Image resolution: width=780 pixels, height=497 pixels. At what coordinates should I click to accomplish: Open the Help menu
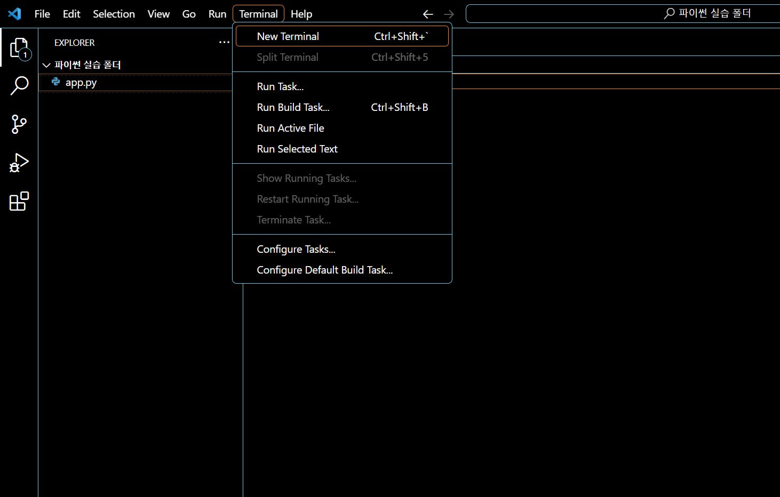click(301, 14)
